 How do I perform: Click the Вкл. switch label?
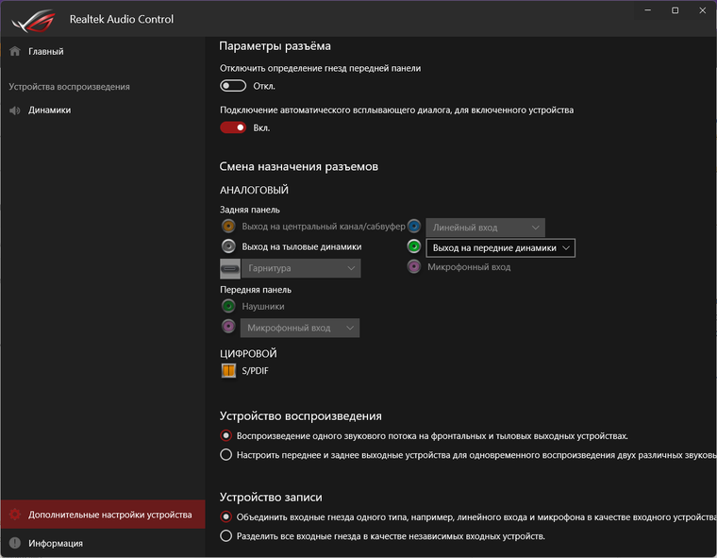point(261,127)
